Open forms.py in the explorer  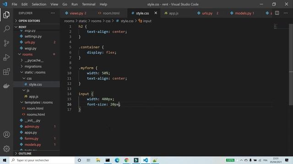point(32,138)
